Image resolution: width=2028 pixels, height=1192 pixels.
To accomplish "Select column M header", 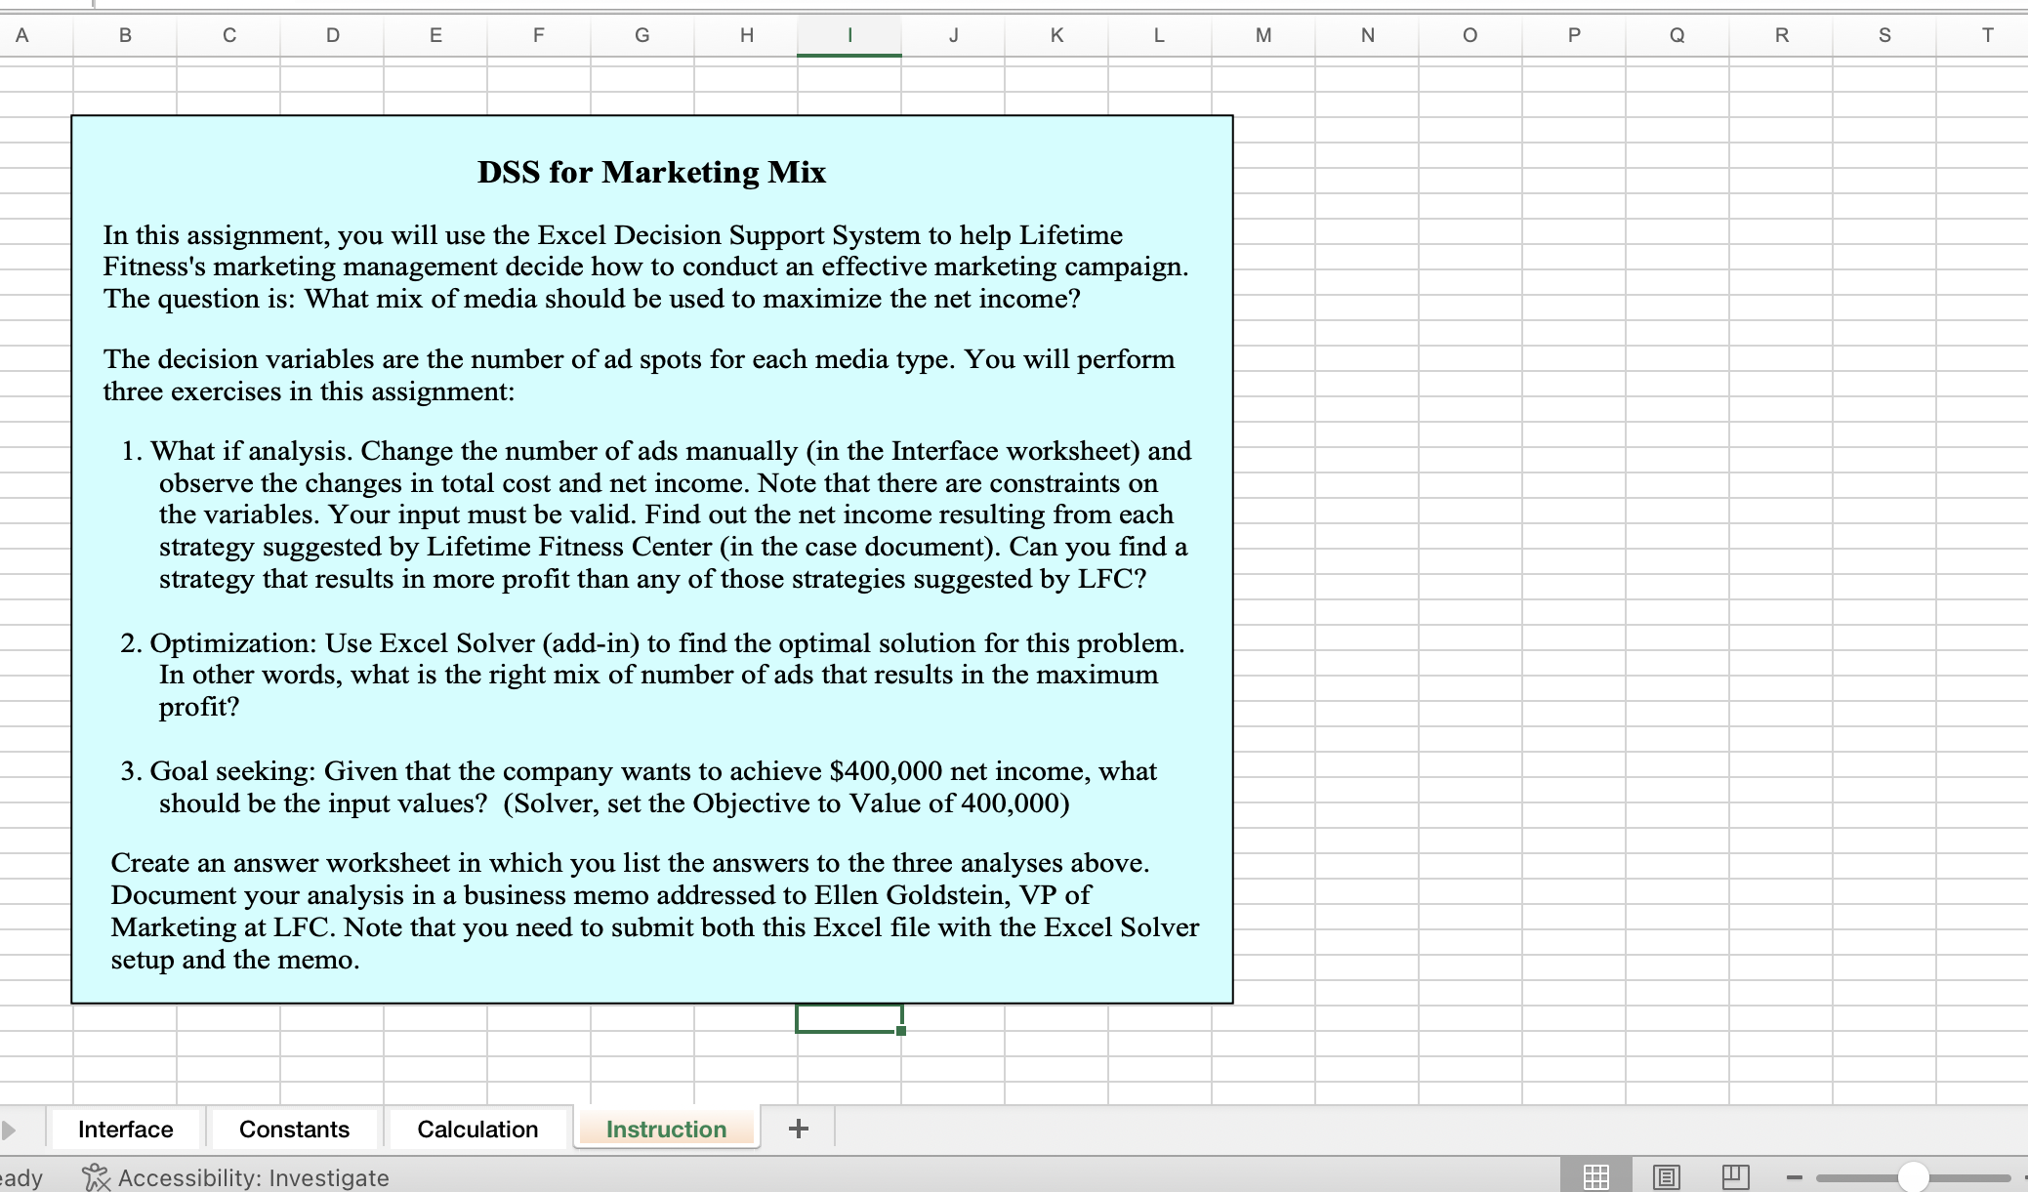I will (1262, 36).
